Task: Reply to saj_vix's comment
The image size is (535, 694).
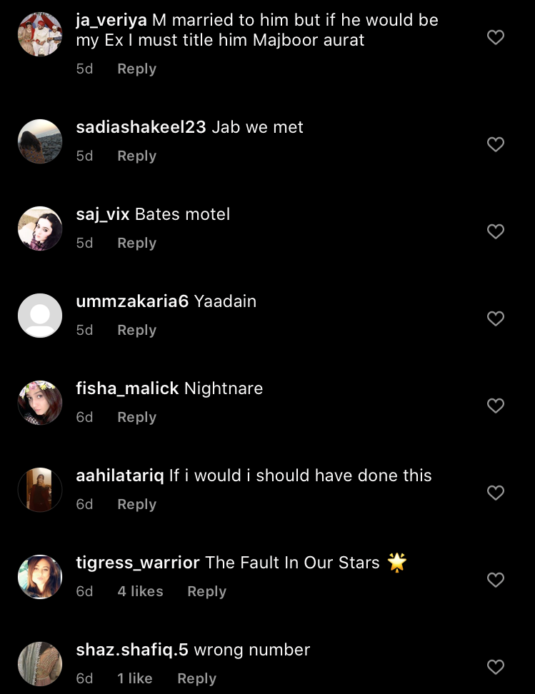Action: pyautogui.click(x=136, y=243)
